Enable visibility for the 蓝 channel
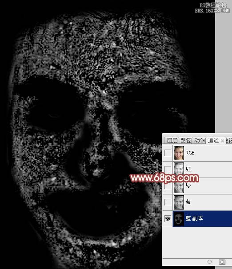Screen dimensions: 232x269 tap(168, 202)
